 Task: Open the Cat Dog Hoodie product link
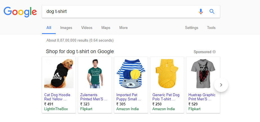click(x=57, y=97)
